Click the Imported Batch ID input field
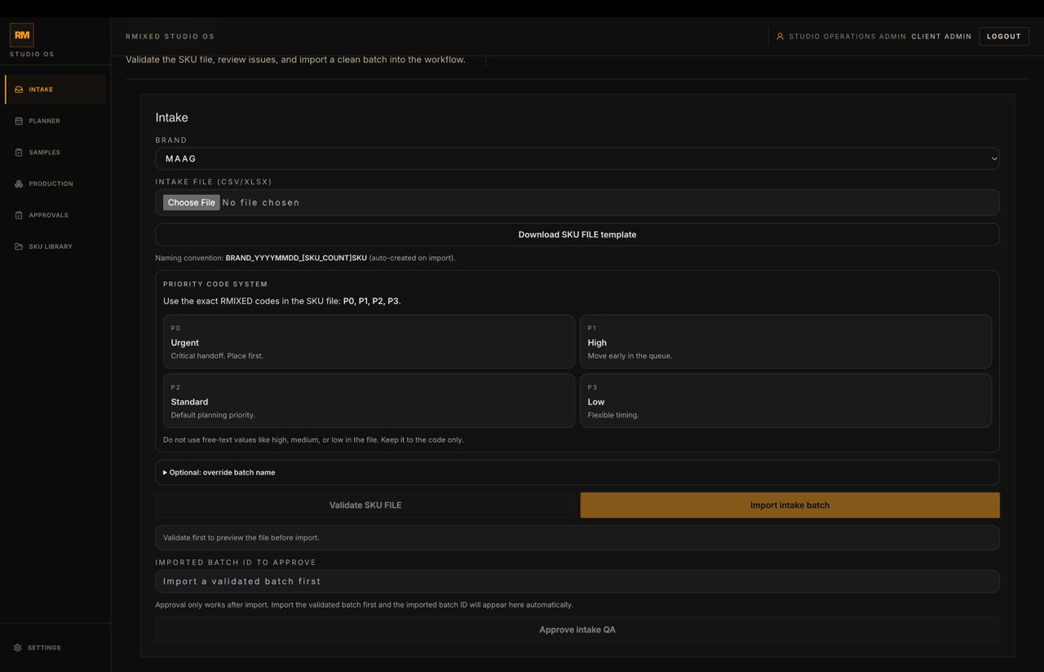Viewport: 1044px width, 672px height. [x=577, y=581]
